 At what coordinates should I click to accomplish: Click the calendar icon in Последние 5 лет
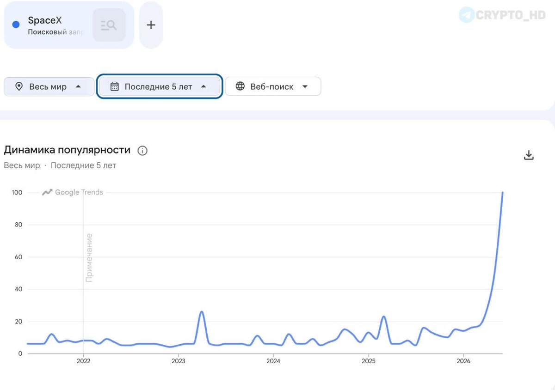click(x=115, y=86)
